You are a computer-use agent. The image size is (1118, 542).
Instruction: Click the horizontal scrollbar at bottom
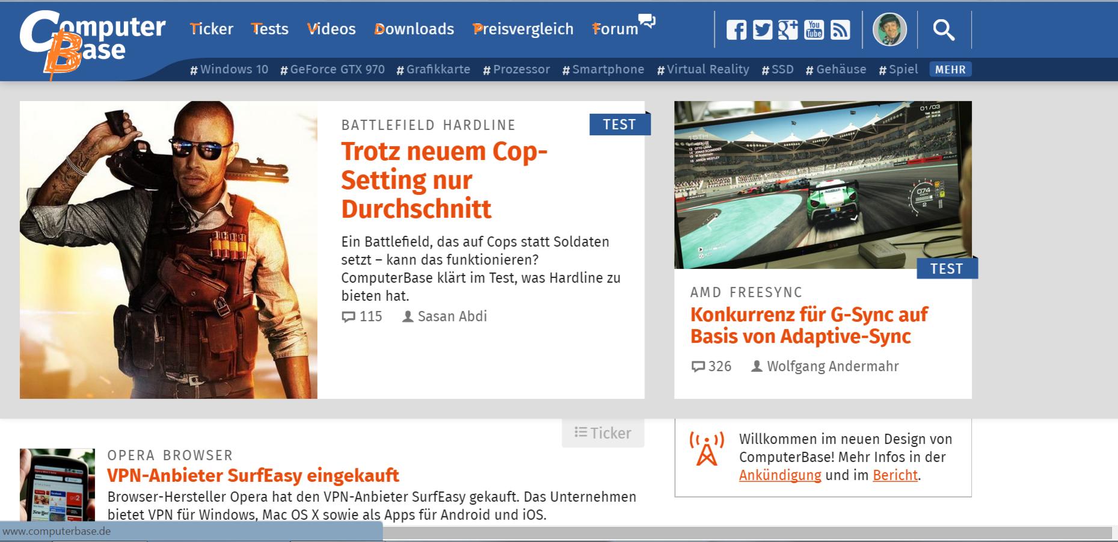(748, 533)
